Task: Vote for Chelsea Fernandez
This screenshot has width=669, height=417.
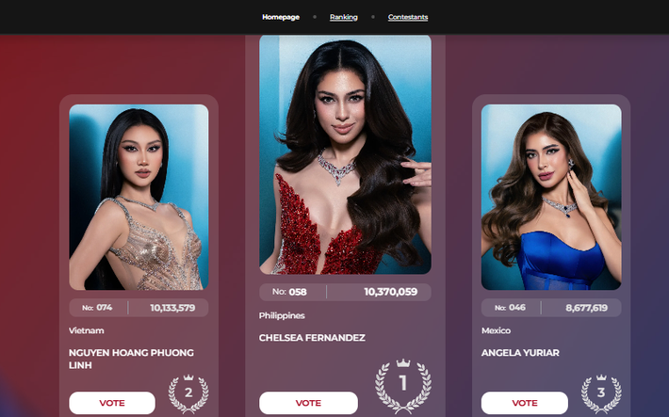Action: point(308,403)
